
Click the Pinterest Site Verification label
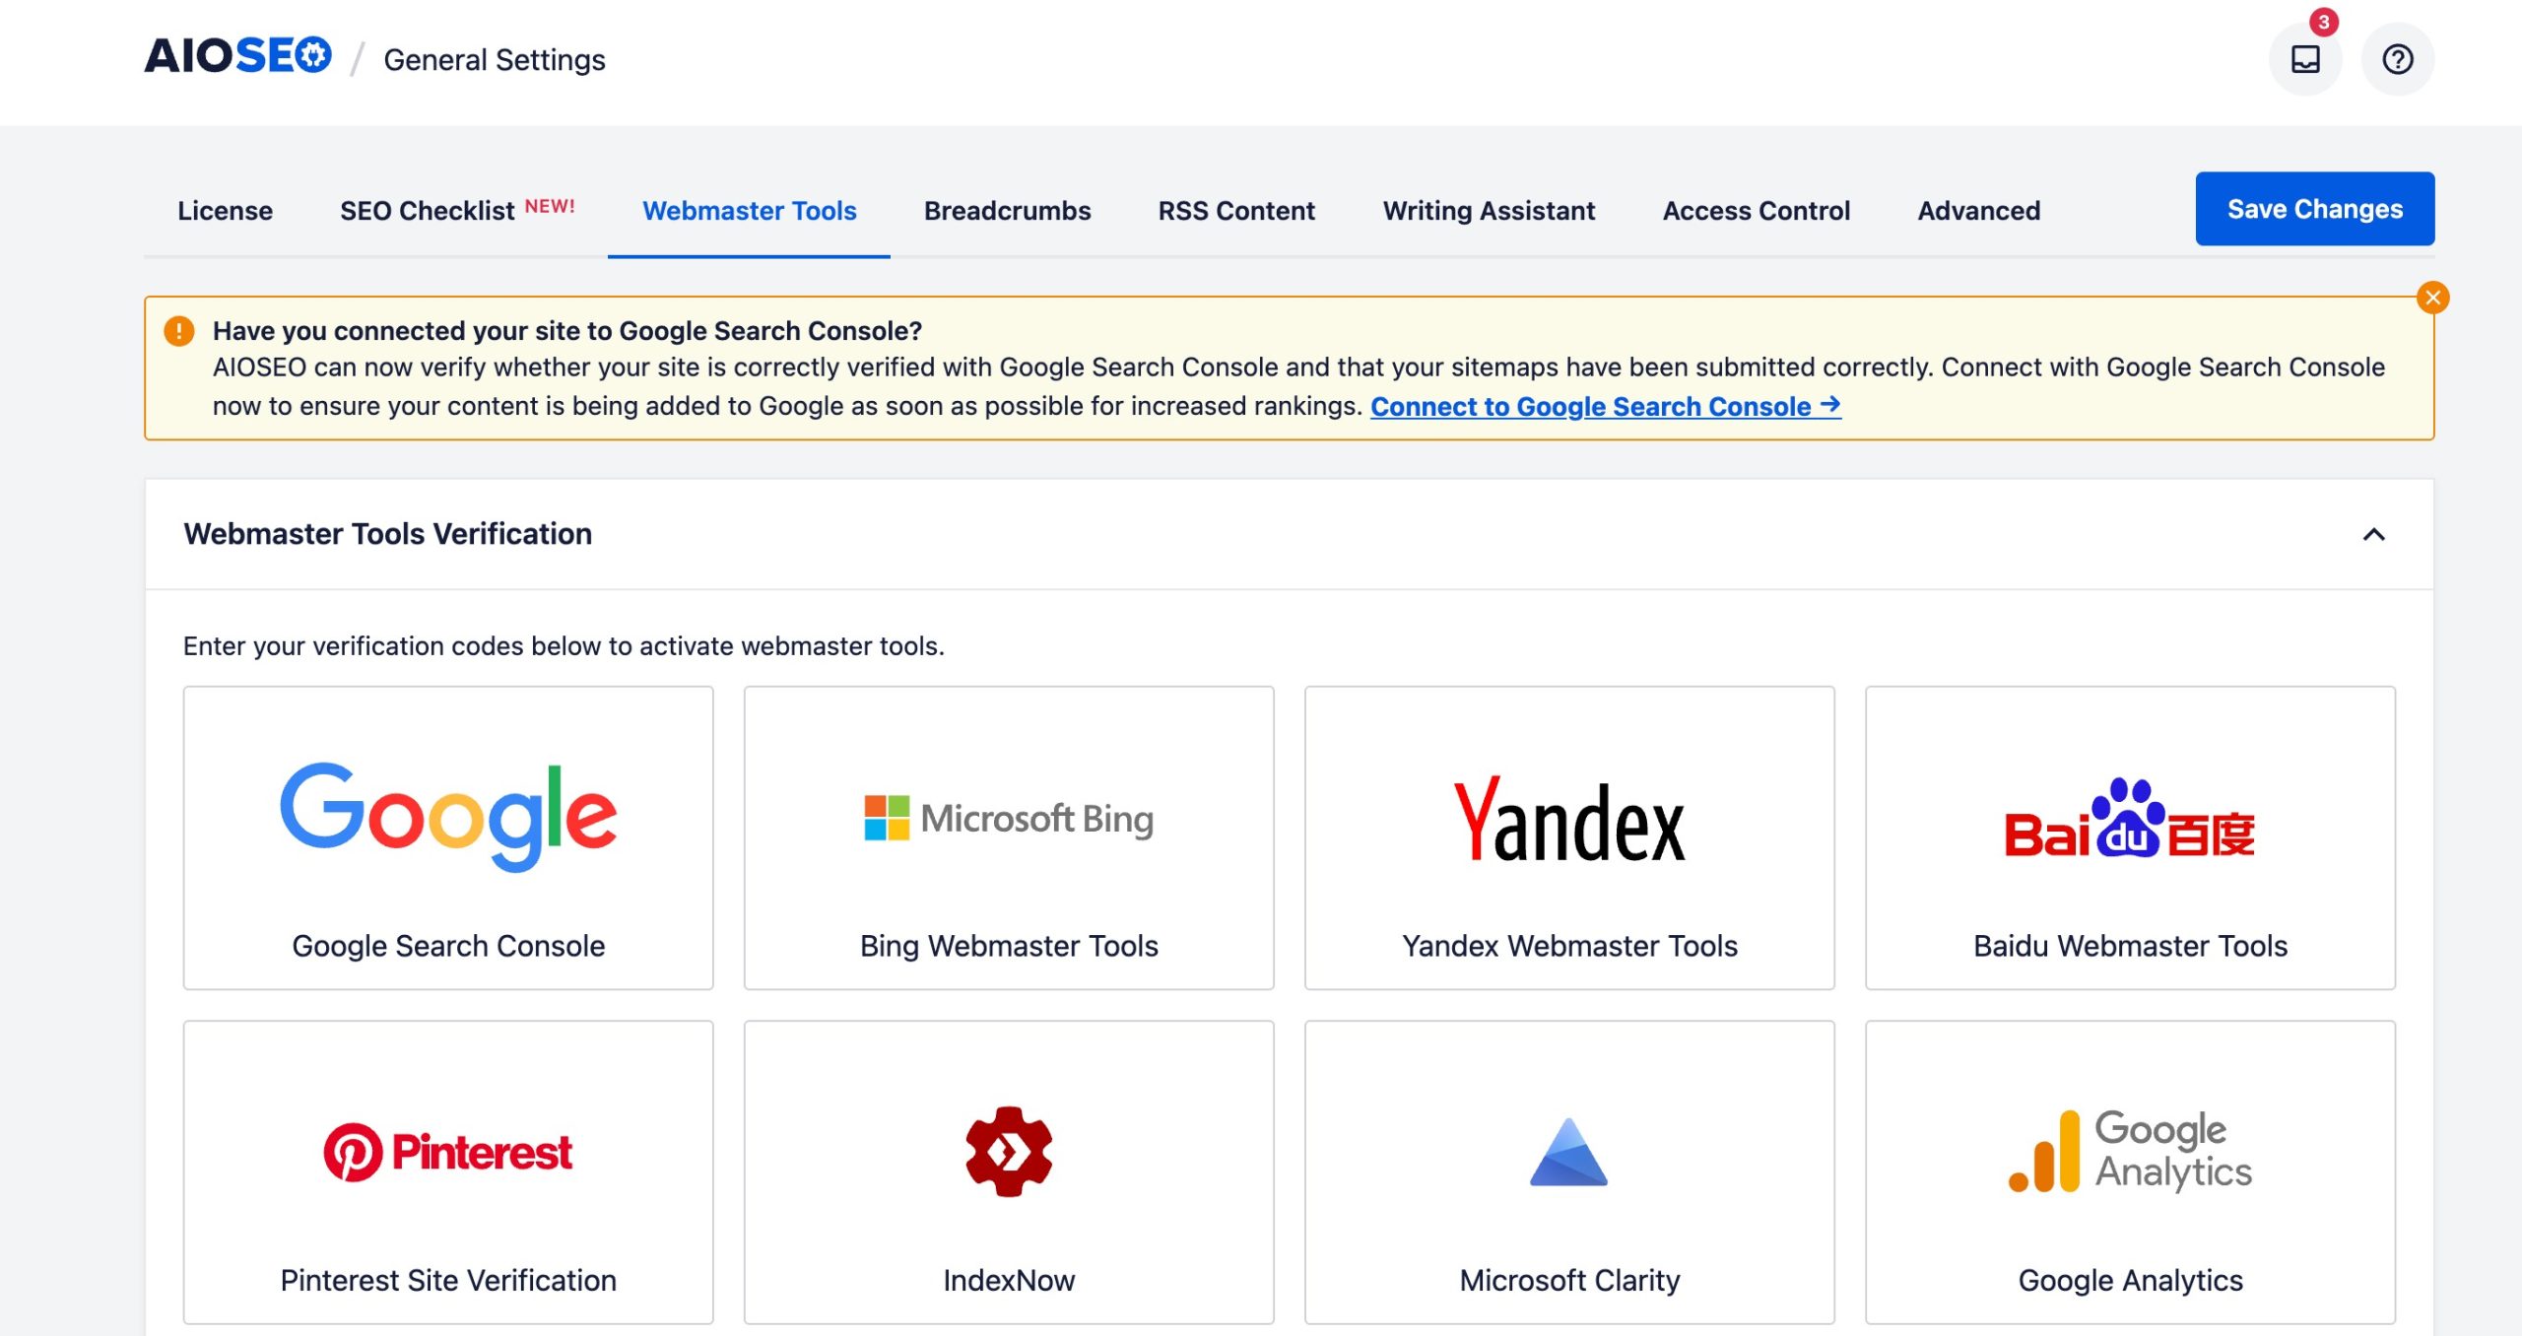(448, 1280)
